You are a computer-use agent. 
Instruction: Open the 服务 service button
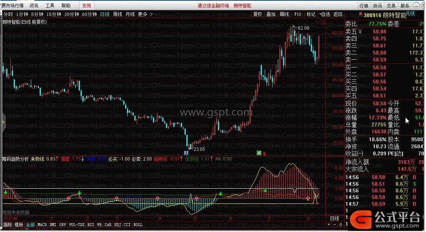[x=405, y=6]
